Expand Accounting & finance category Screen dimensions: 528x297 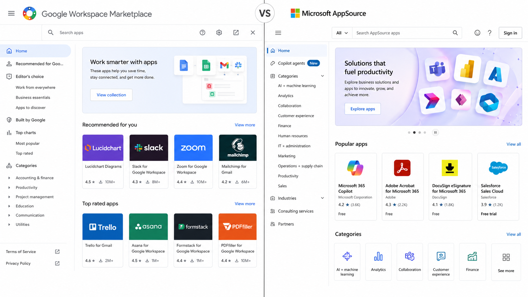(9, 178)
